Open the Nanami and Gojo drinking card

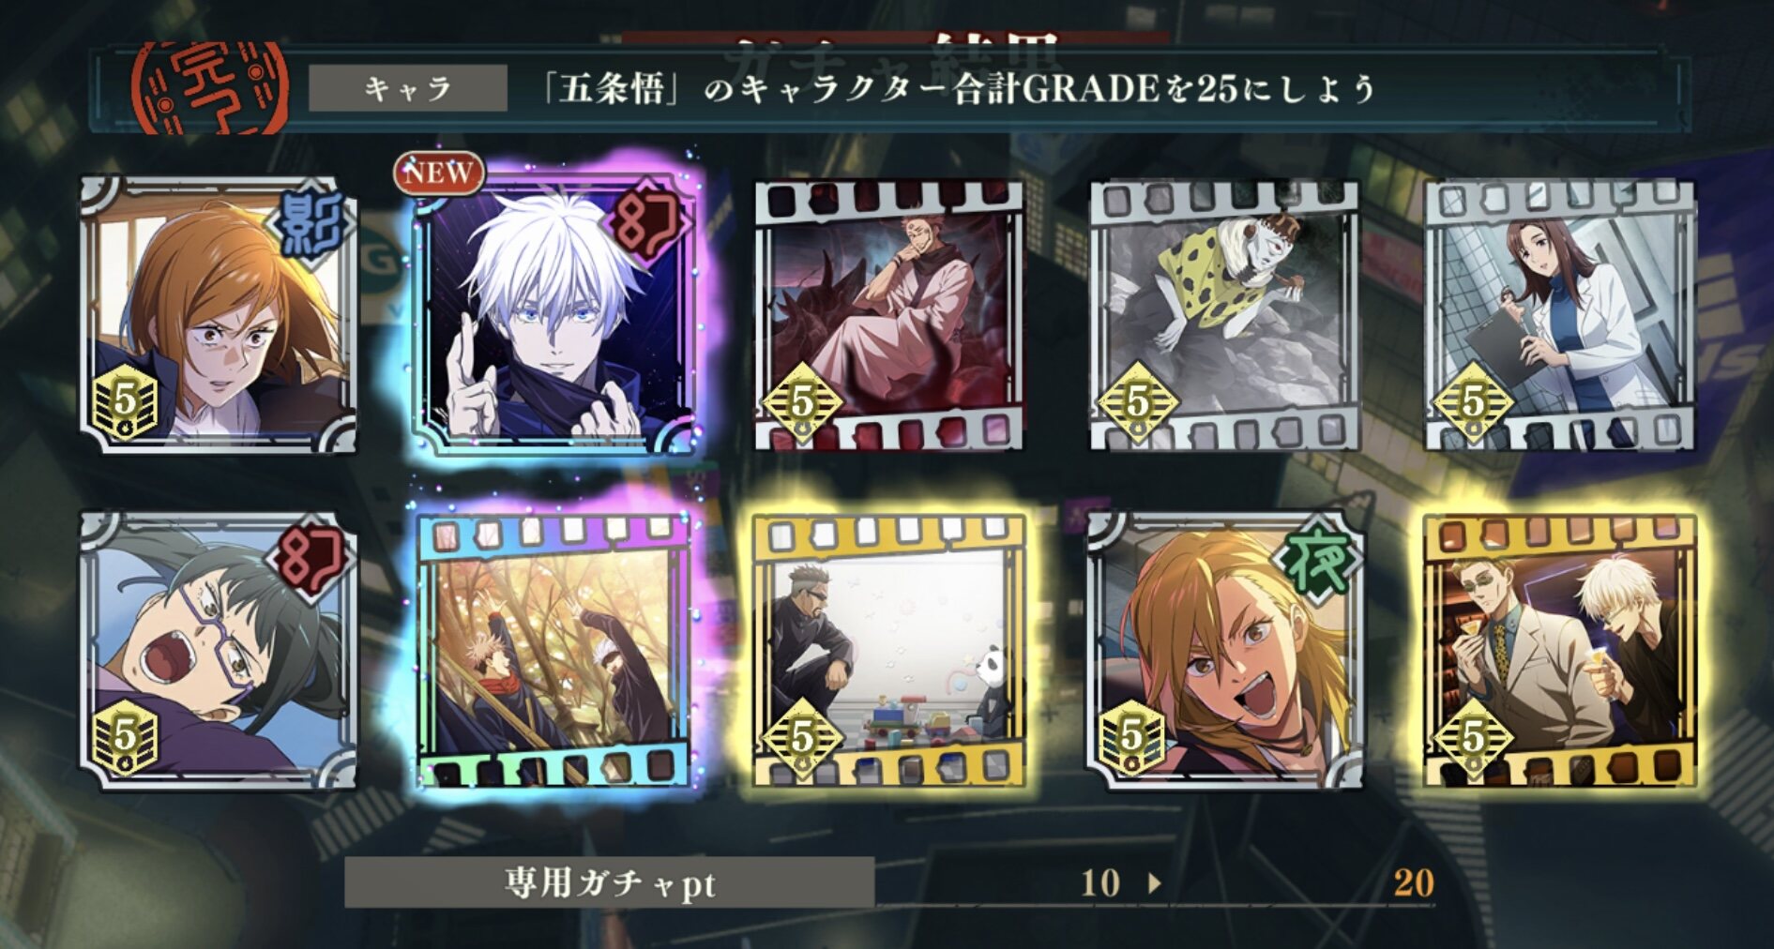pyautogui.click(x=1560, y=650)
